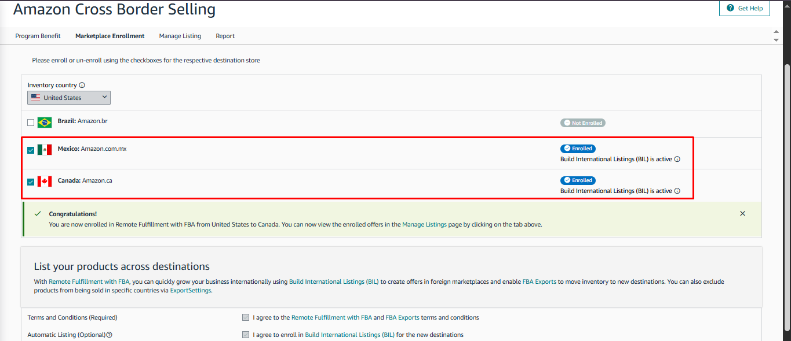This screenshot has width=791, height=341.
Task: Open the FBA Exports terms link
Action: (x=402, y=317)
